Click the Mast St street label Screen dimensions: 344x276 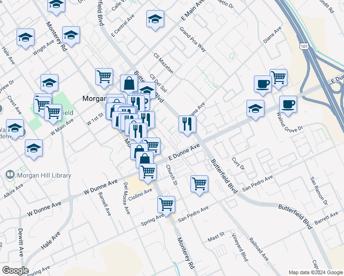coord(216,237)
